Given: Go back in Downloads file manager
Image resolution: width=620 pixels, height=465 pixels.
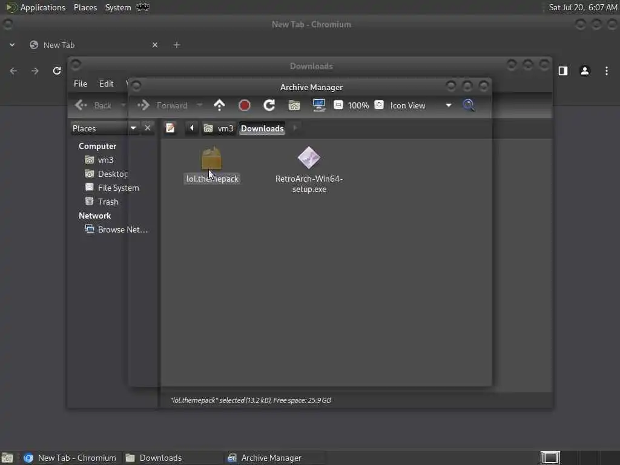Looking at the screenshot, I should click(x=93, y=105).
